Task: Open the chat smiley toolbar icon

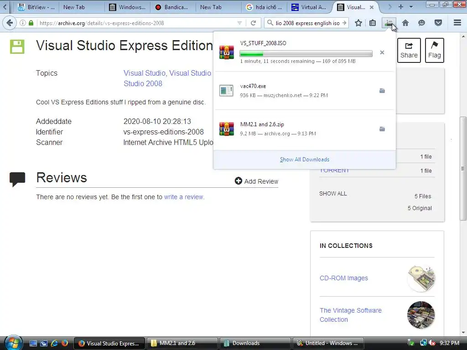Action: tap(421, 23)
